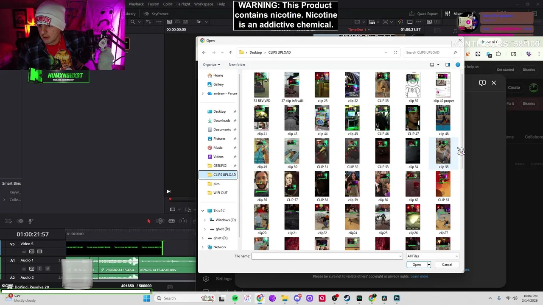Solo the Audio 1 track

pyautogui.click(x=39, y=269)
